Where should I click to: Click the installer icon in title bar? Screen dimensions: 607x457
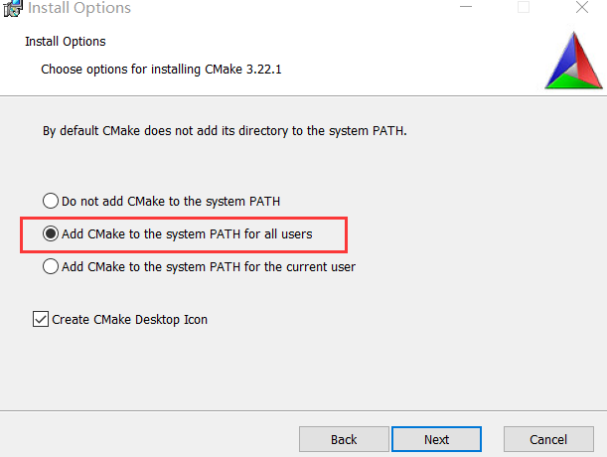[12, 8]
